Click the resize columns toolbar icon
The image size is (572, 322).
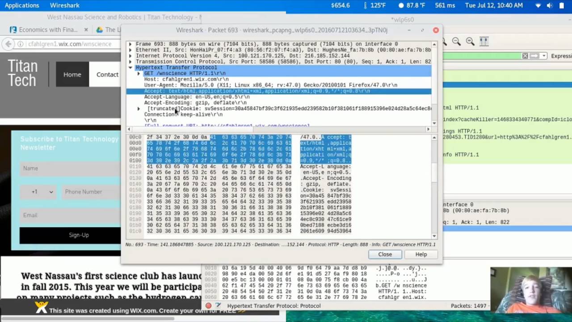click(x=484, y=42)
